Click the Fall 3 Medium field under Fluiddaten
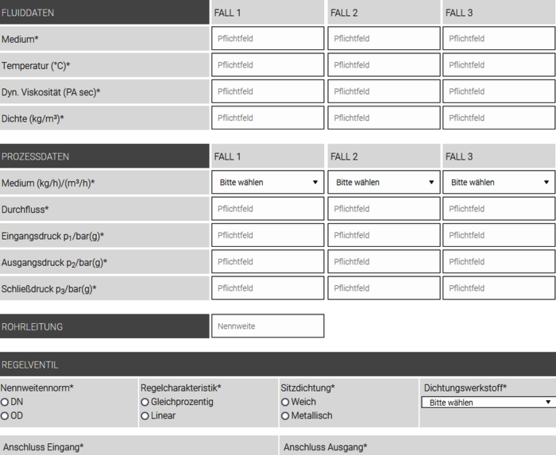The height and width of the screenshot is (455, 556). coord(499,38)
